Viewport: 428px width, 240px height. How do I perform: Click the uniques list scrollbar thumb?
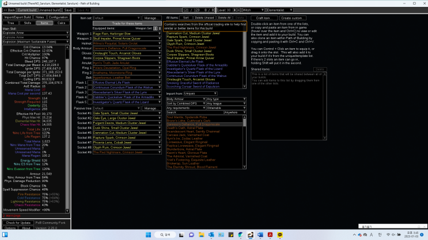pyautogui.click(x=244, y=123)
